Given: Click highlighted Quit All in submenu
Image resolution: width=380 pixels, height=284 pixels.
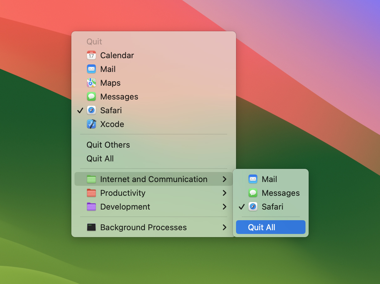Looking at the screenshot, I should click(271, 227).
